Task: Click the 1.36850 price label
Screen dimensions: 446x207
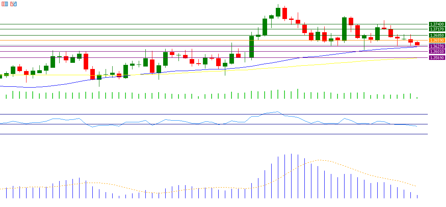Action: point(436,36)
